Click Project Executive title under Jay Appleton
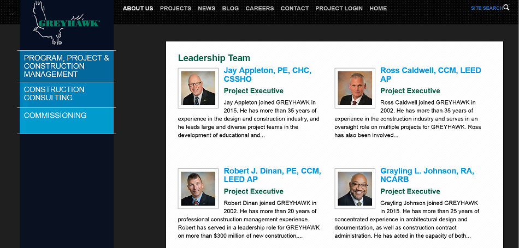Viewport: 519px width, 248px height. (x=253, y=91)
